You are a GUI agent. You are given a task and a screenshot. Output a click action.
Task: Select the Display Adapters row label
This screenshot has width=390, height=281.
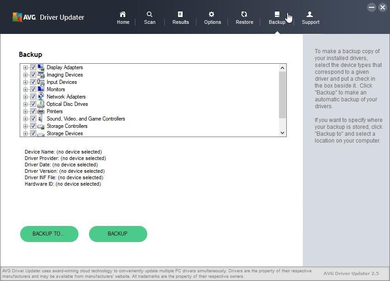[65, 67]
